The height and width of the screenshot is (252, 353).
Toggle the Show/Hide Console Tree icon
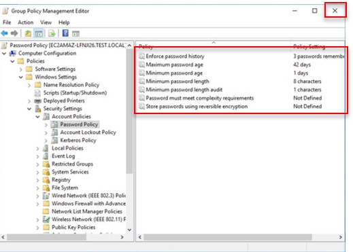[39, 33]
